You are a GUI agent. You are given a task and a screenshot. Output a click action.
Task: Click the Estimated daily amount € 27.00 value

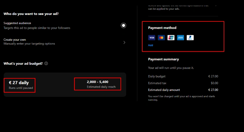213,90
